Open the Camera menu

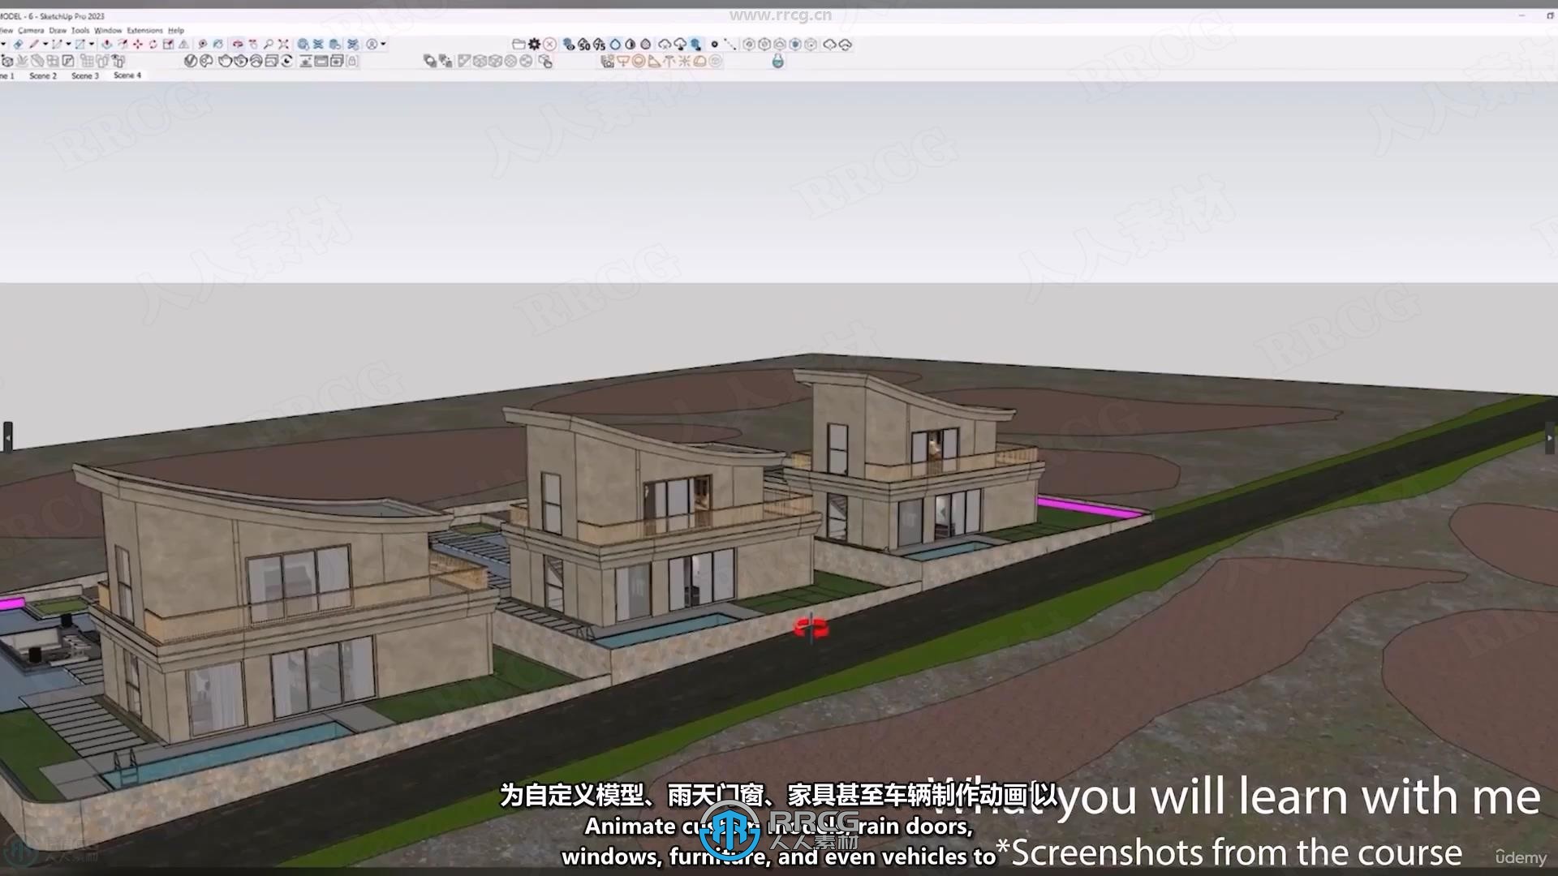(31, 31)
